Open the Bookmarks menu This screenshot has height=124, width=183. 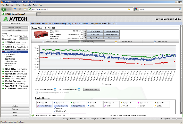[x=27, y=5]
